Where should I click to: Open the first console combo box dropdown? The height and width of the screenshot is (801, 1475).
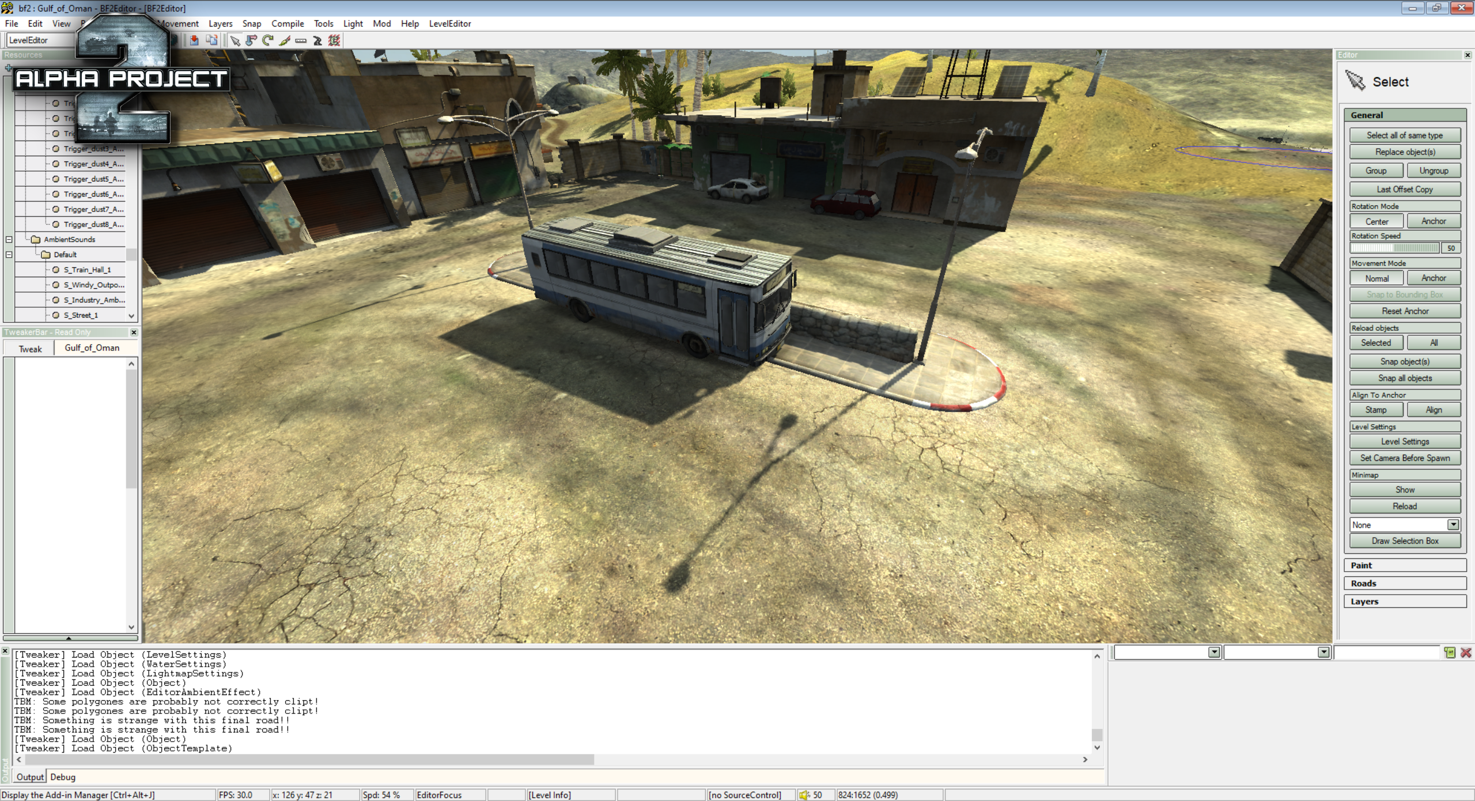1214,652
